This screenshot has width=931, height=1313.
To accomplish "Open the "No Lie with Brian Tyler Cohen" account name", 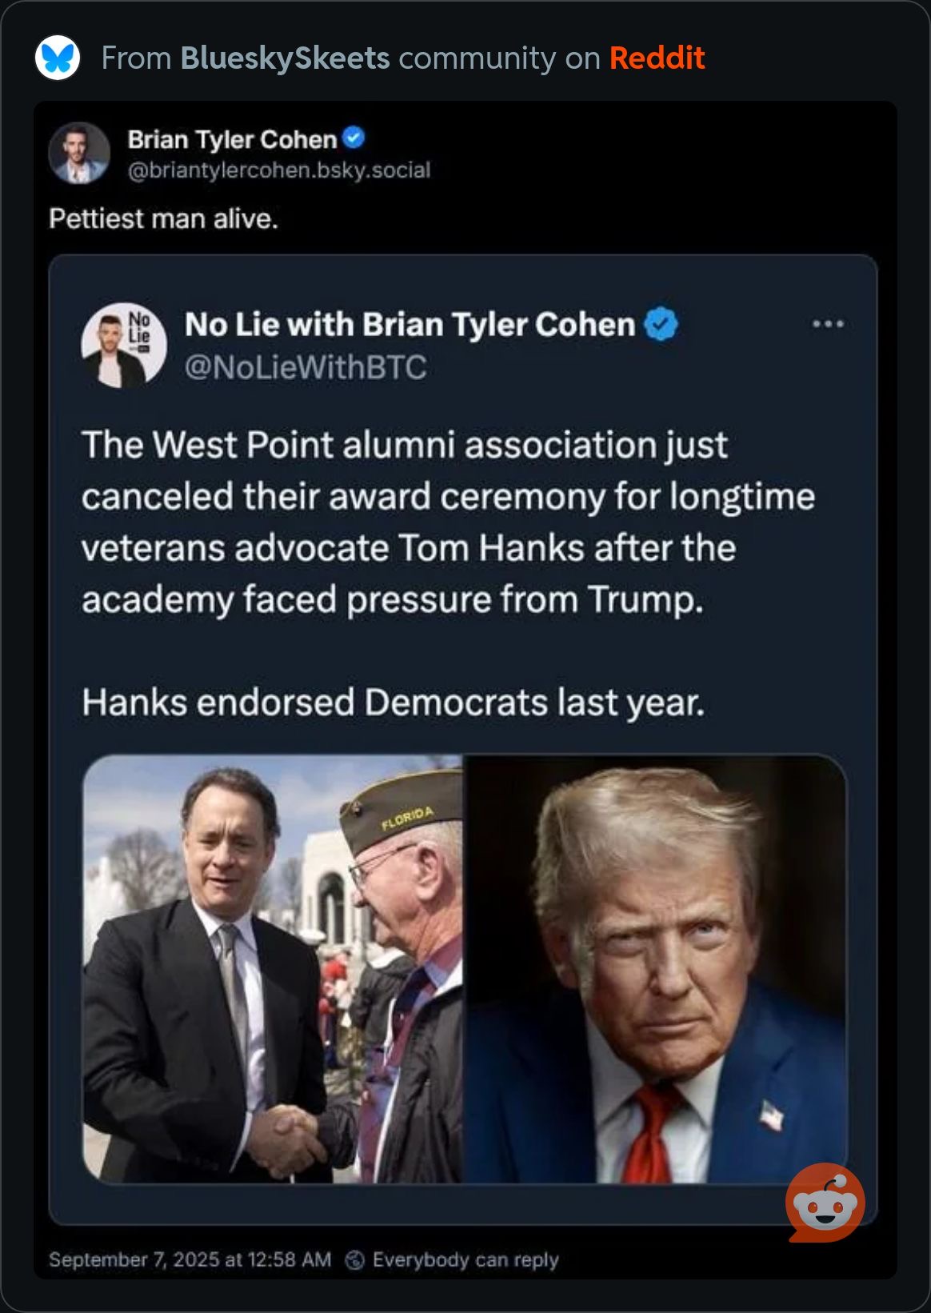I will click(410, 325).
